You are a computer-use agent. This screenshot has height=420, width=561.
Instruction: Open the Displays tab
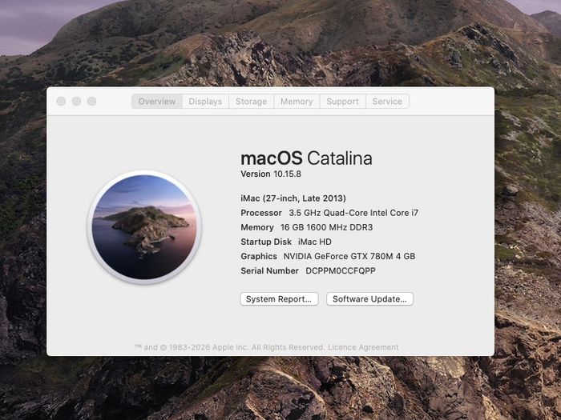[205, 102]
